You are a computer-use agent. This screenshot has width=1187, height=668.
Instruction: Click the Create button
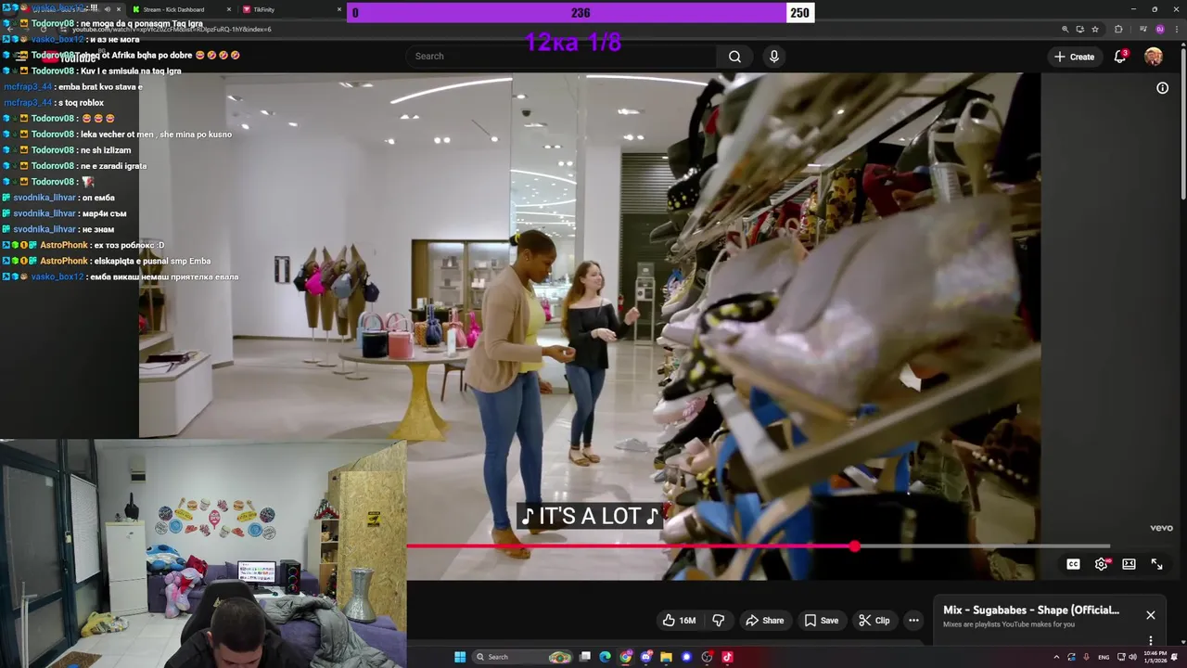tap(1074, 57)
